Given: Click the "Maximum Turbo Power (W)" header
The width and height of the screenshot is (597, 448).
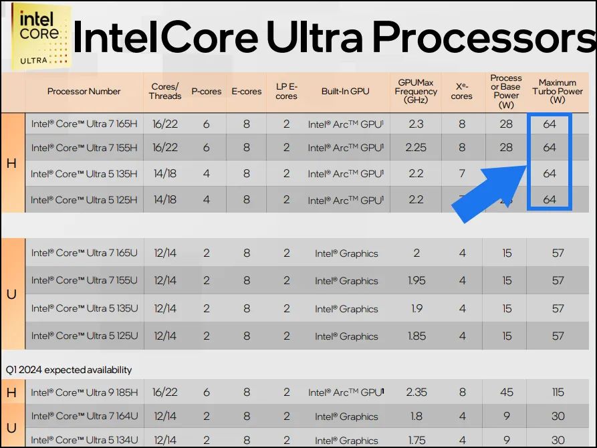Looking at the screenshot, I should (558, 92).
